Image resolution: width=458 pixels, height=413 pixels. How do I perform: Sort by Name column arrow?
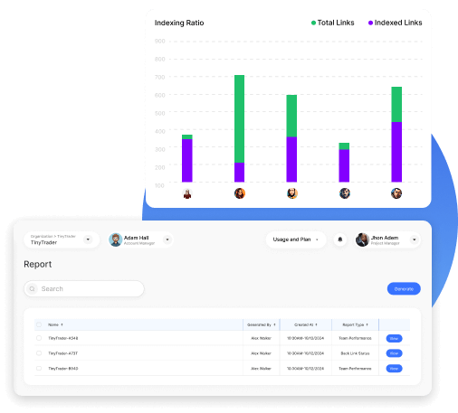pos(62,324)
